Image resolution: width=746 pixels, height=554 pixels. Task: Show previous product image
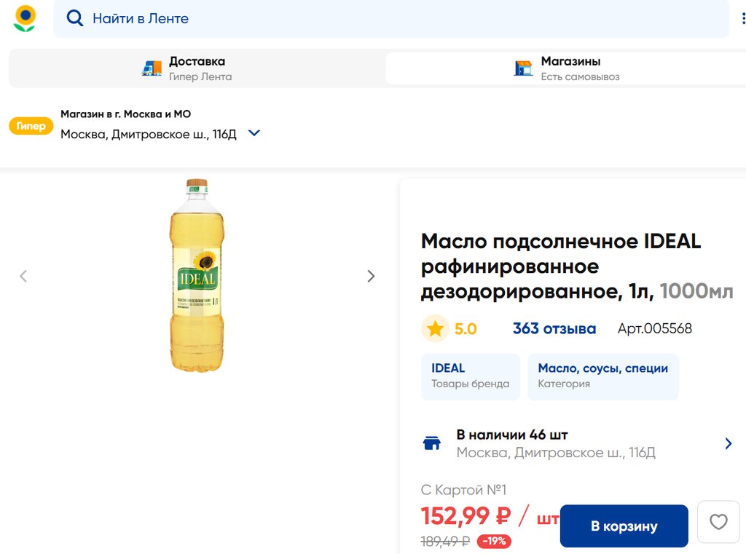point(23,276)
